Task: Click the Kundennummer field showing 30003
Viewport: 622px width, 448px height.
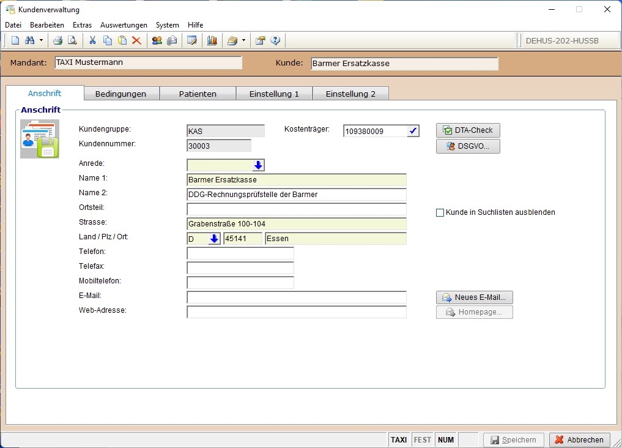Action: pyautogui.click(x=219, y=146)
